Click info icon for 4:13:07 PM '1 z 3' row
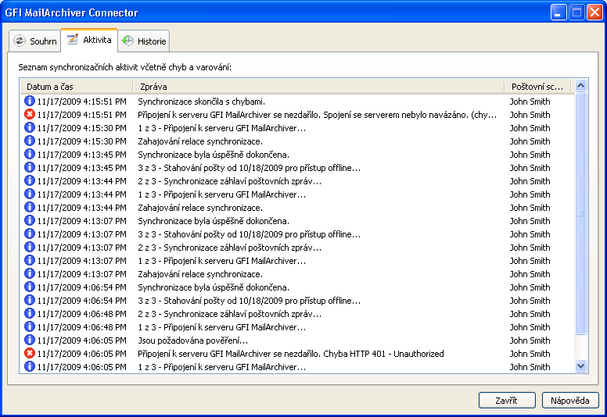 30,260
